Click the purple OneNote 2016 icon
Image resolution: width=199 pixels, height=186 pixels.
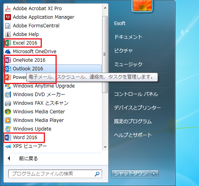[x=8, y=60]
